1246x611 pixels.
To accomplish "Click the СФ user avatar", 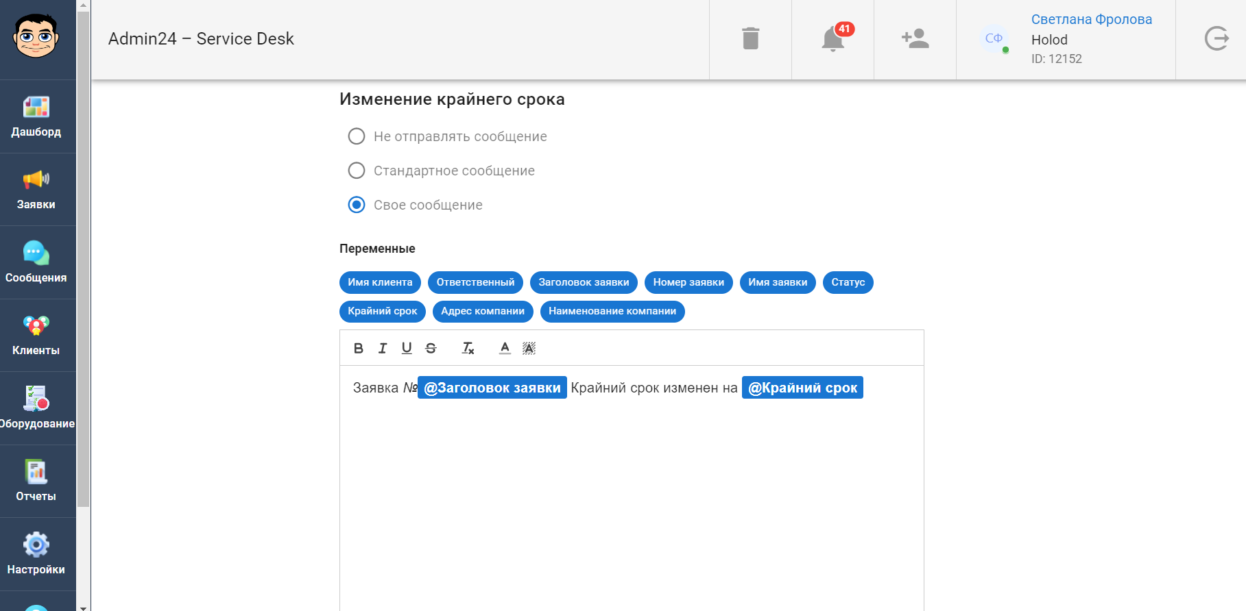I will coord(994,38).
